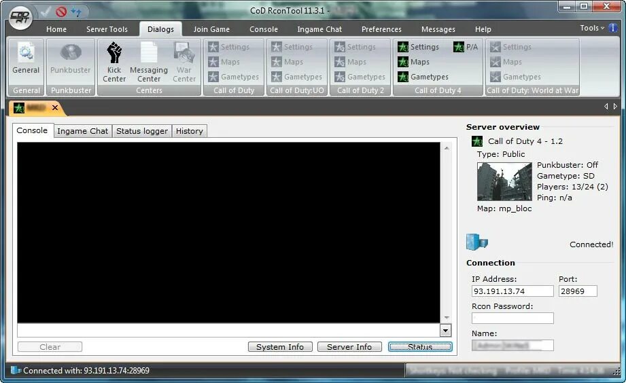626x383 pixels.
Task: Click the blue arrows icon in title bar
Action: tap(76, 12)
